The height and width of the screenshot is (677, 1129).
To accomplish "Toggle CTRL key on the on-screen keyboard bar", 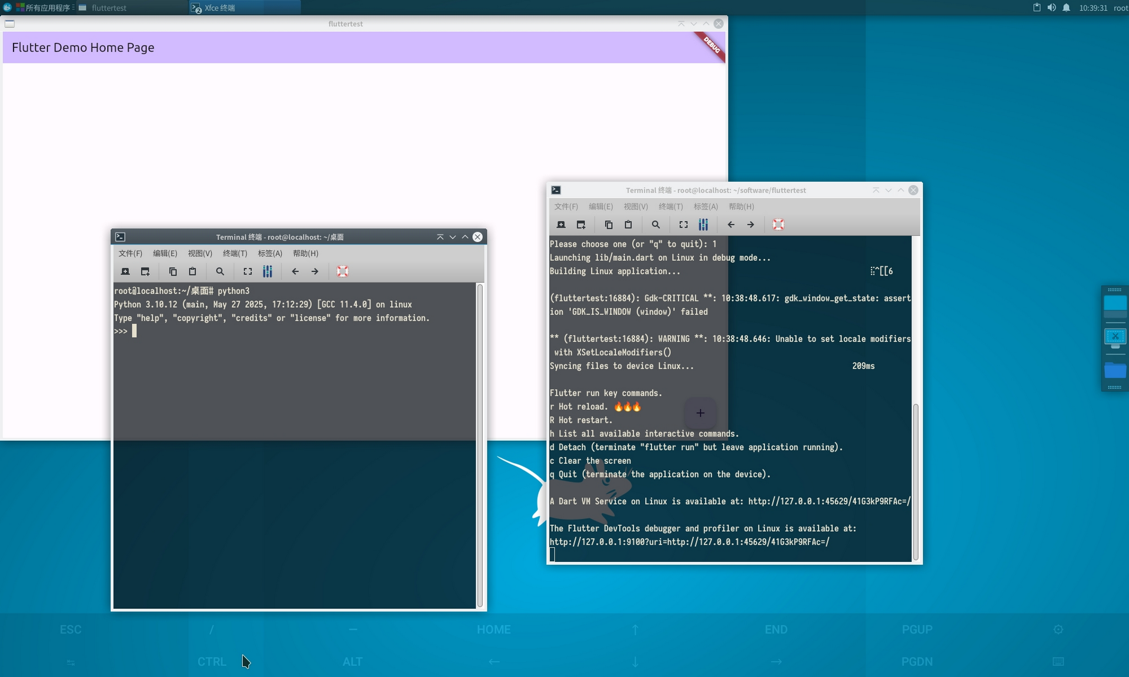I will coord(212,662).
